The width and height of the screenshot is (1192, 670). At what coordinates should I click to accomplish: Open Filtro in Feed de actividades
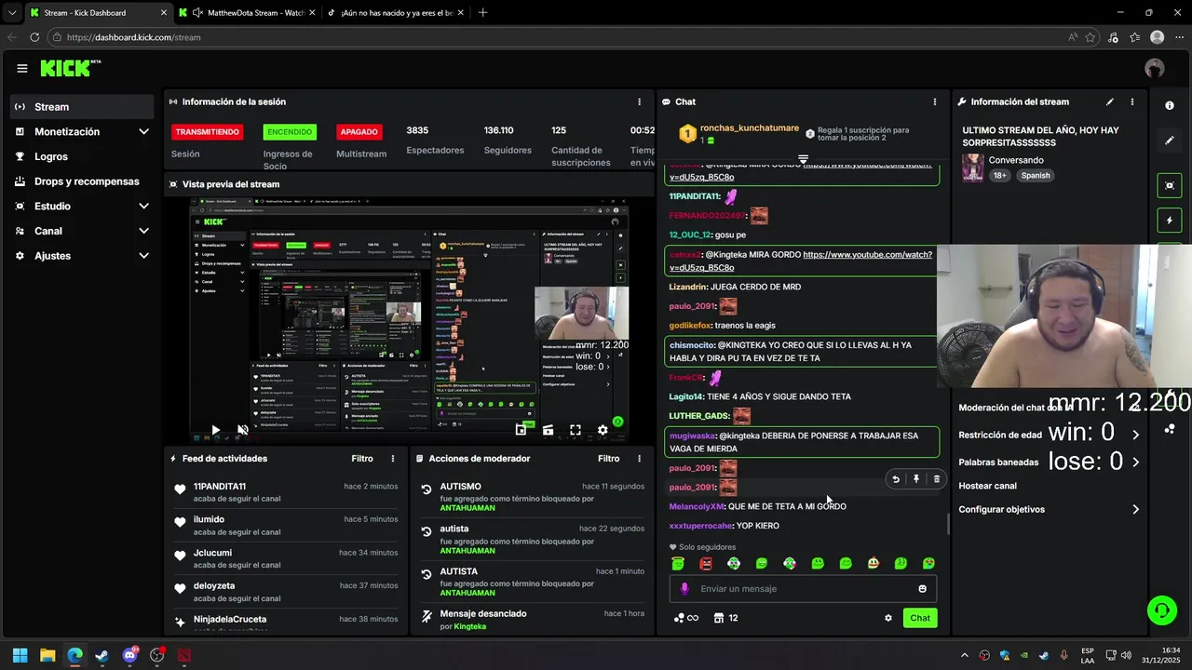click(362, 459)
